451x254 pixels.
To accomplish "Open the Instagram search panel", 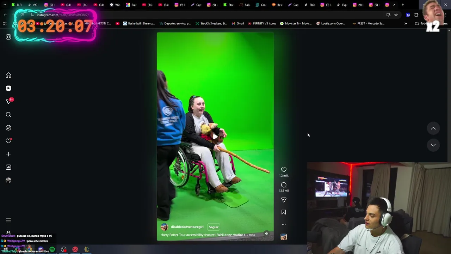I will 8,115.
